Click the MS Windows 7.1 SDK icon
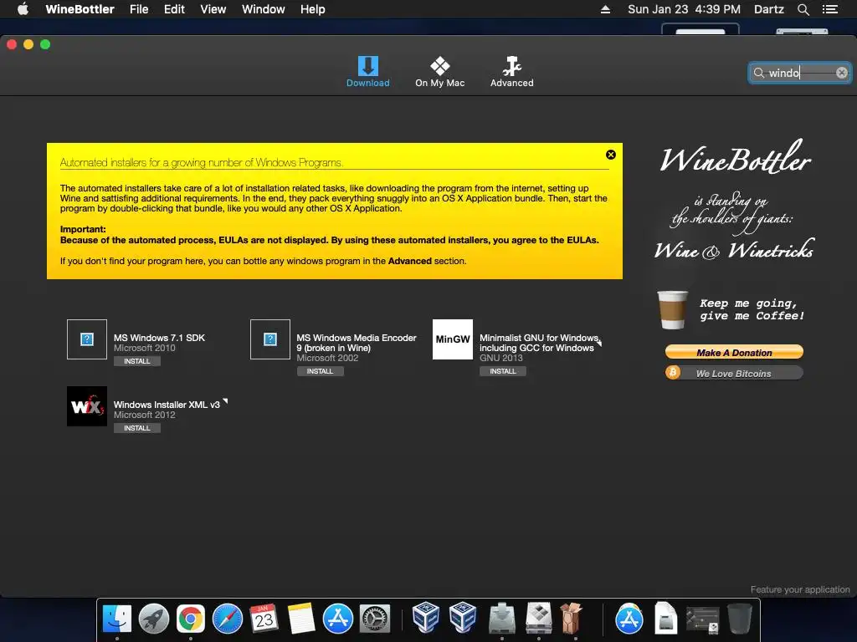 [x=87, y=339]
